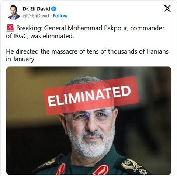This screenshot has width=177, height=176.
Task: Open the X logo link
Action: pos(167,8)
